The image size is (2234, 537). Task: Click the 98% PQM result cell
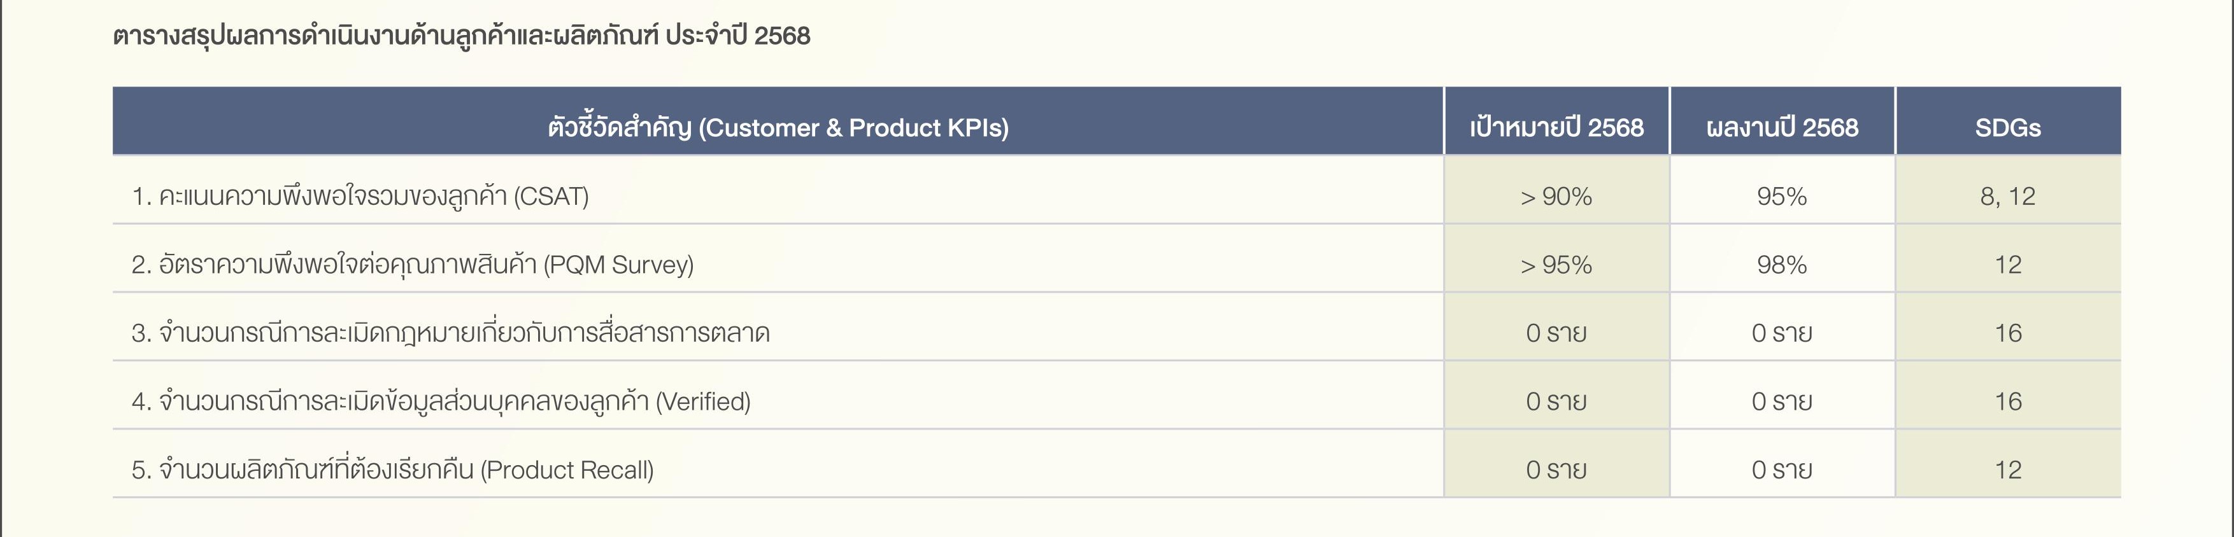(x=1782, y=264)
